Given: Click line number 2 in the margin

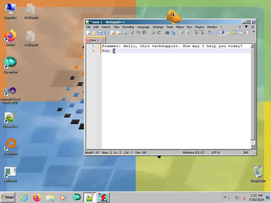Looking at the screenshot, I should (x=93, y=51).
